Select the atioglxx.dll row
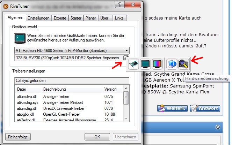Screen dimensions: 232x145 [69, 114]
